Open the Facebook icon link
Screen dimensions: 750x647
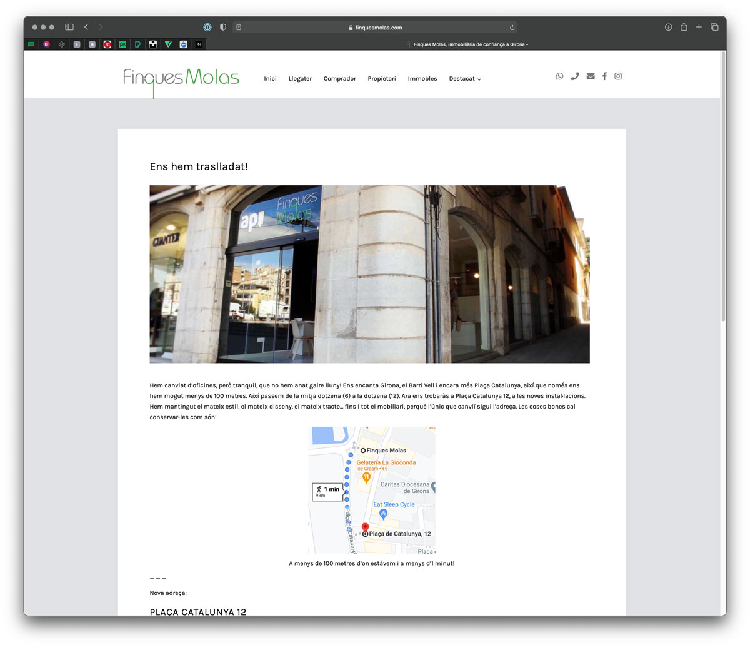point(604,76)
